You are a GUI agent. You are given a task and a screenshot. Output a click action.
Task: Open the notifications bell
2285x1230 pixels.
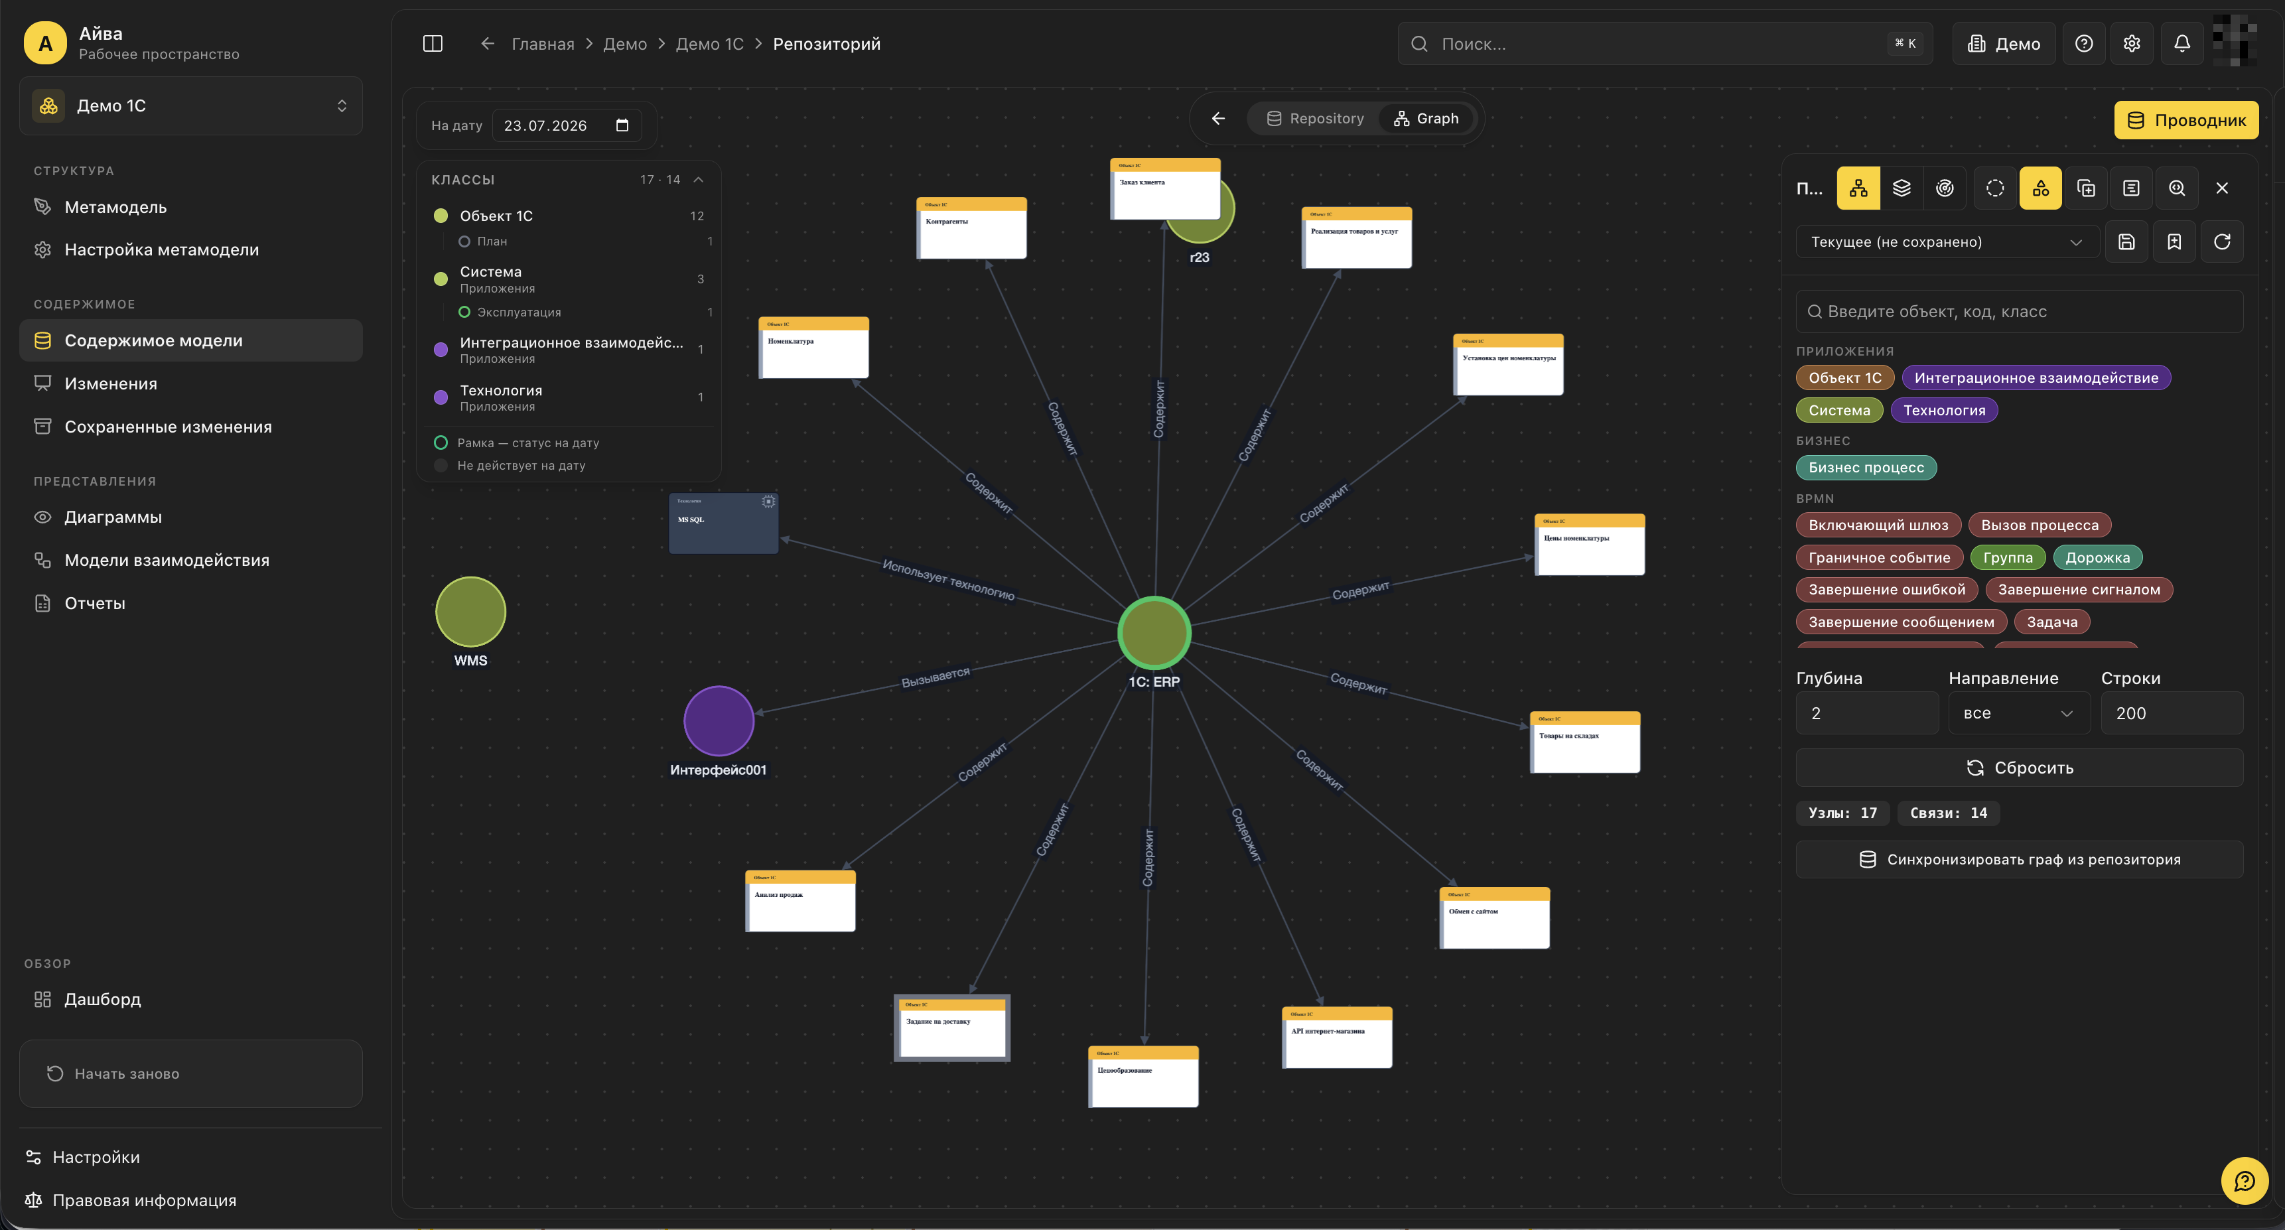pyautogui.click(x=2182, y=43)
